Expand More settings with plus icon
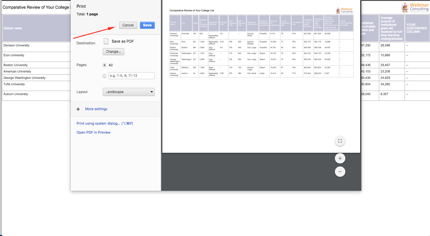 click(x=78, y=109)
